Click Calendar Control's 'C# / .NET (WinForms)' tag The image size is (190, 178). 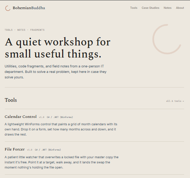pyautogui.click(x=60, y=117)
